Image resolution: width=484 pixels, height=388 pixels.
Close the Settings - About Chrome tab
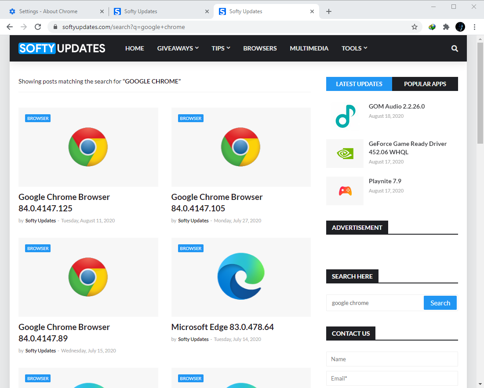(102, 11)
